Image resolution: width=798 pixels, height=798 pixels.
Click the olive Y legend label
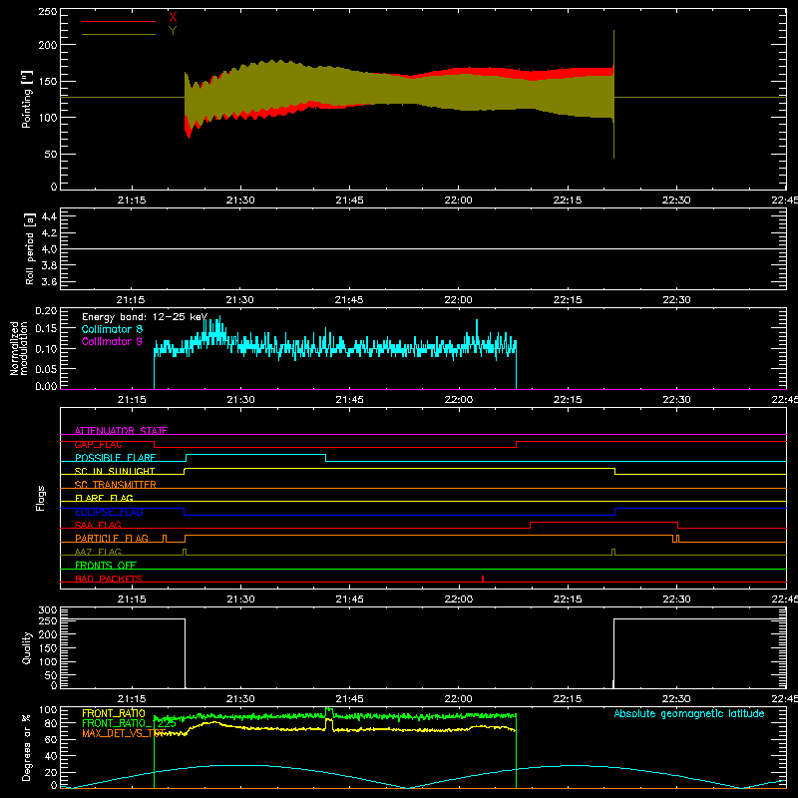[173, 31]
